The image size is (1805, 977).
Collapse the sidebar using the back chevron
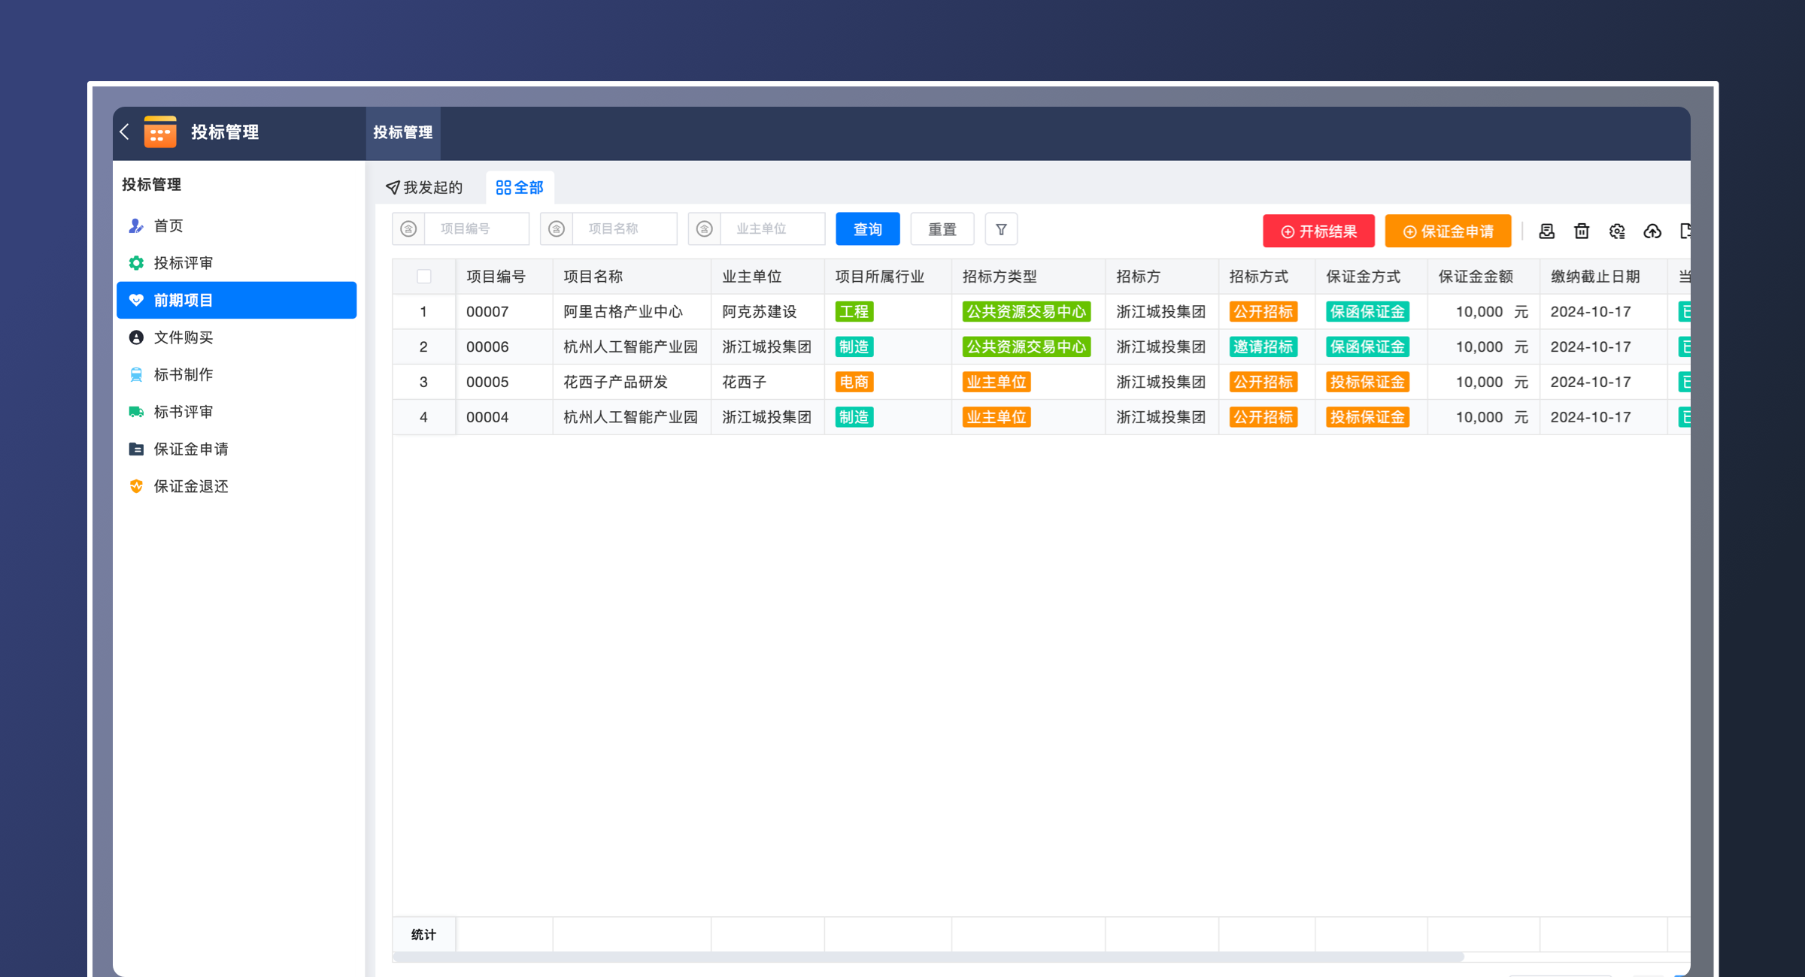[x=125, y=132]
